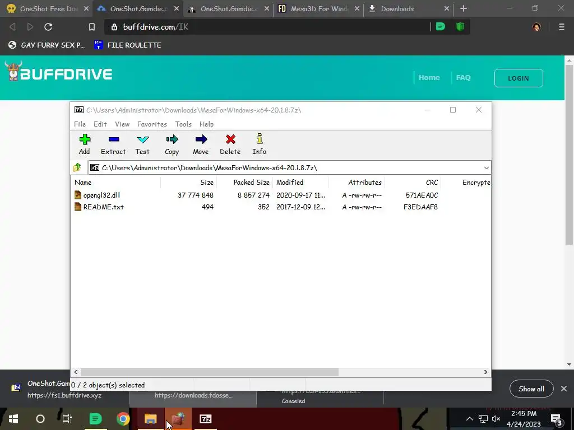Open File Explorer from taskbar
Screen dimensions: 574x430
pos(150,419)
